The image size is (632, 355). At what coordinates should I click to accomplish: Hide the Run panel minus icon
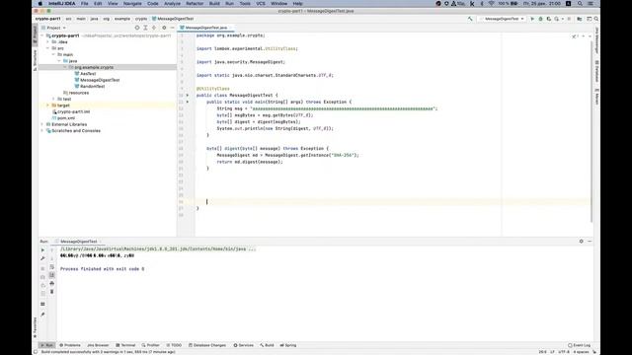(x=590, y=241)
